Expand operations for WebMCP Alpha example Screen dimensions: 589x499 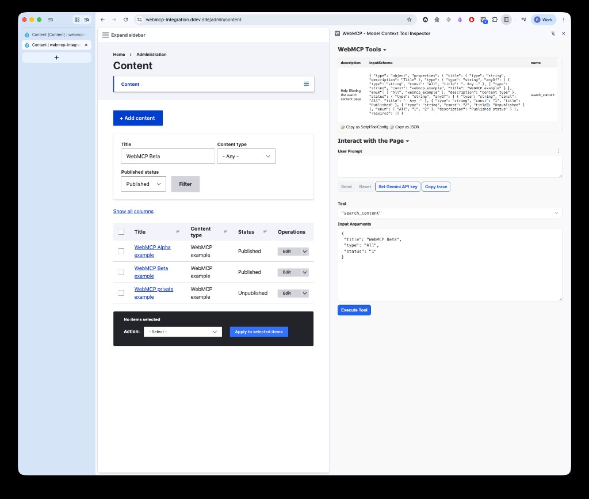305,252
